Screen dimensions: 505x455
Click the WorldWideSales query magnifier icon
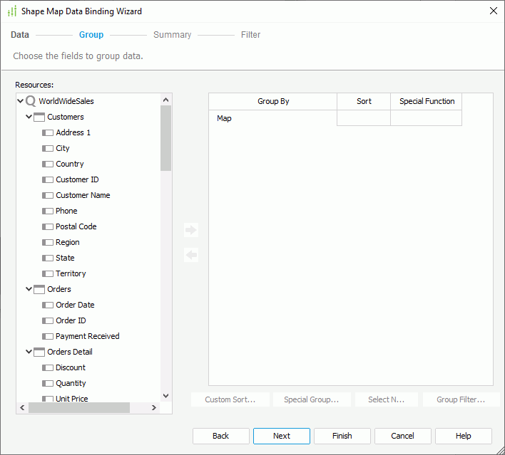coord(31,101)
